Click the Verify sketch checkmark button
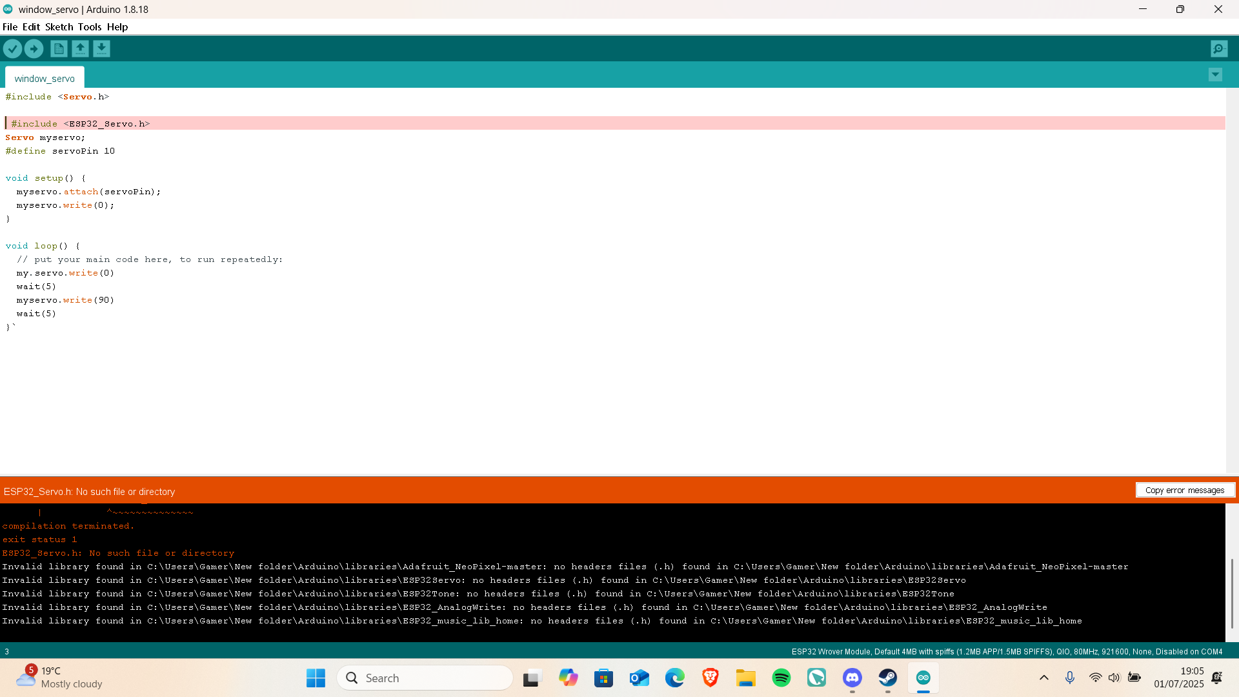 [x=12, y=48]
